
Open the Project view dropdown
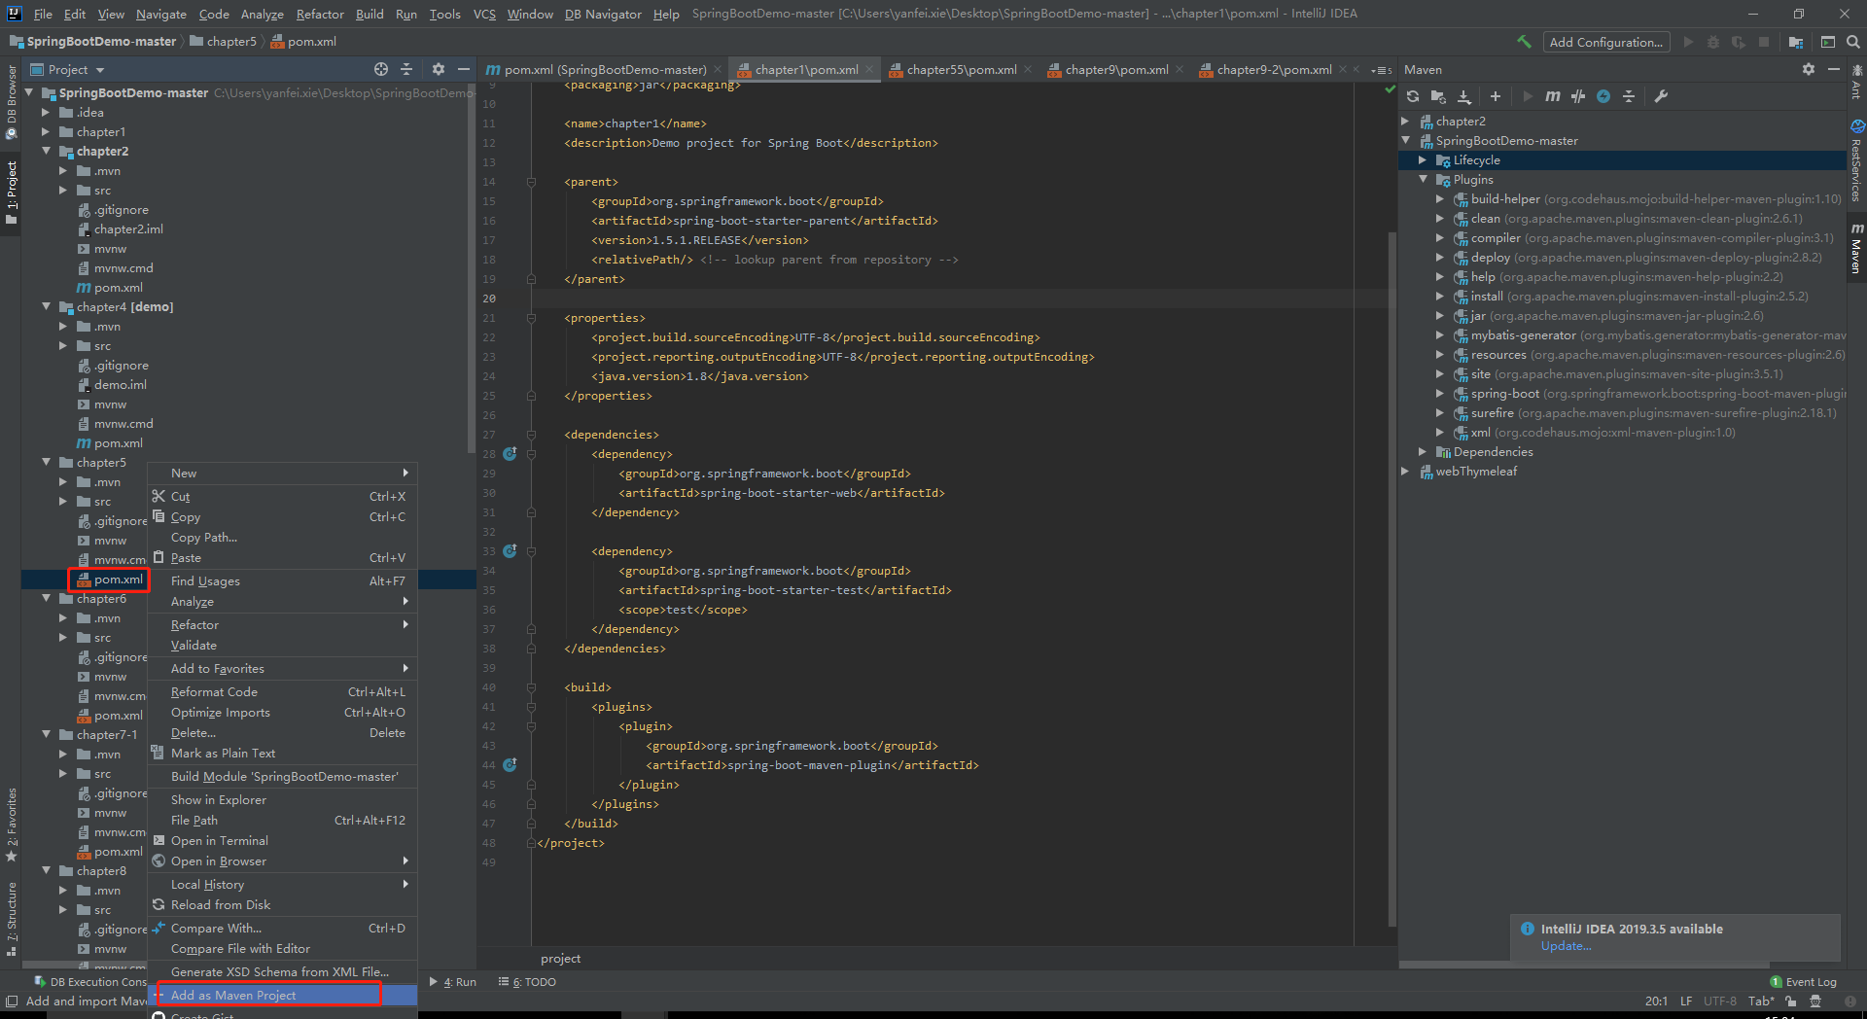pos(100,70)
